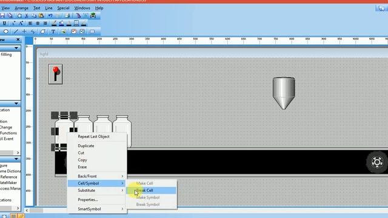Open the Line menu
388x218 pixels.
(48, 8)
